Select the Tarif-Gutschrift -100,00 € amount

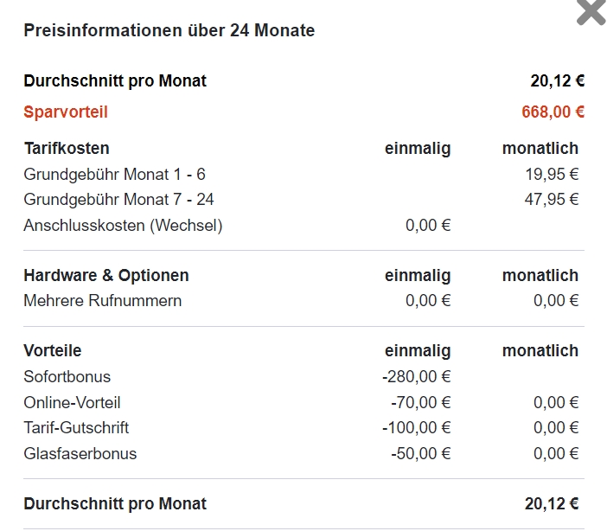[417, 427]
